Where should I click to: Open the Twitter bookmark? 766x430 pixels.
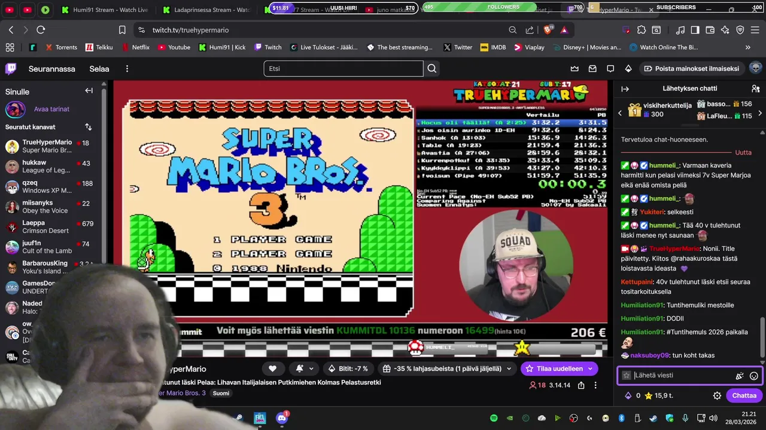pos(458,47)
